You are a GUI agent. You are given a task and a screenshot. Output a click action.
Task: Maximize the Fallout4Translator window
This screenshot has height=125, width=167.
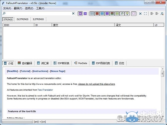pyautogui.click(x=153, y=2)
